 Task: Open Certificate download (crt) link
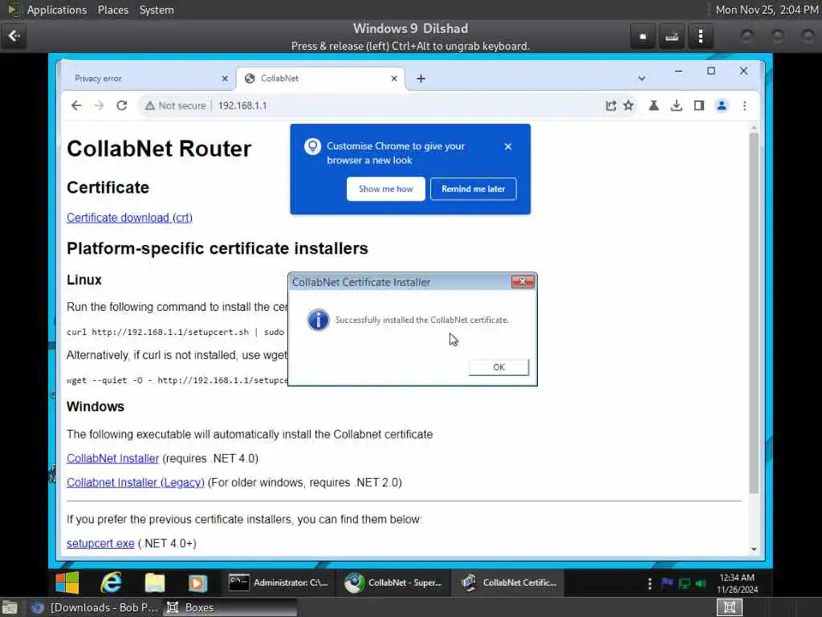pos(129,218)
